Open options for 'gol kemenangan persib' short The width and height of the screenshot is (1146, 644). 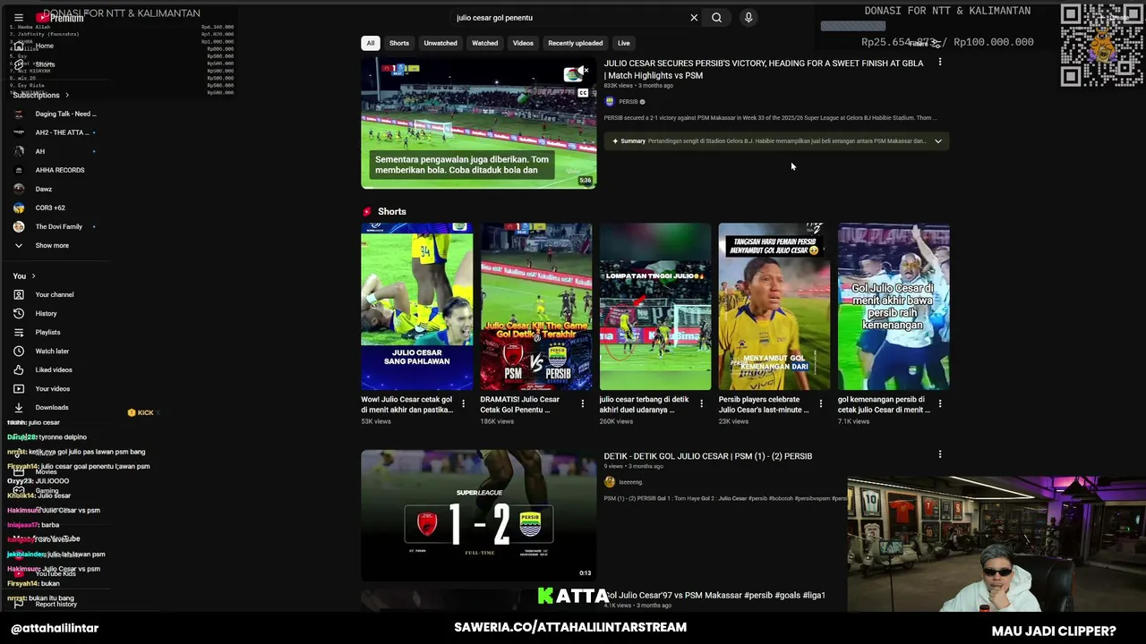click(x=939, y=404)
